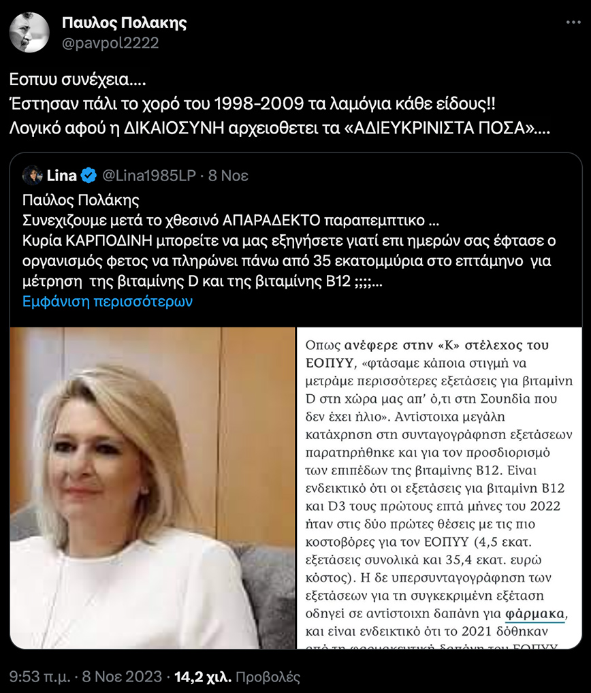This screenshot has width=591, height=693.
Task: Open the blonde woman photo thumbnail
Action: click(153, 488)
